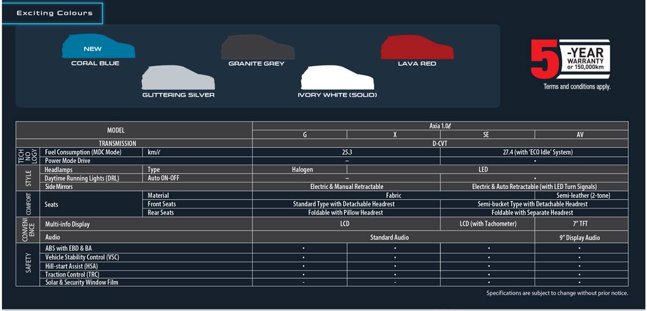Select the Coral Blue car colour

(x=98, y=47)
